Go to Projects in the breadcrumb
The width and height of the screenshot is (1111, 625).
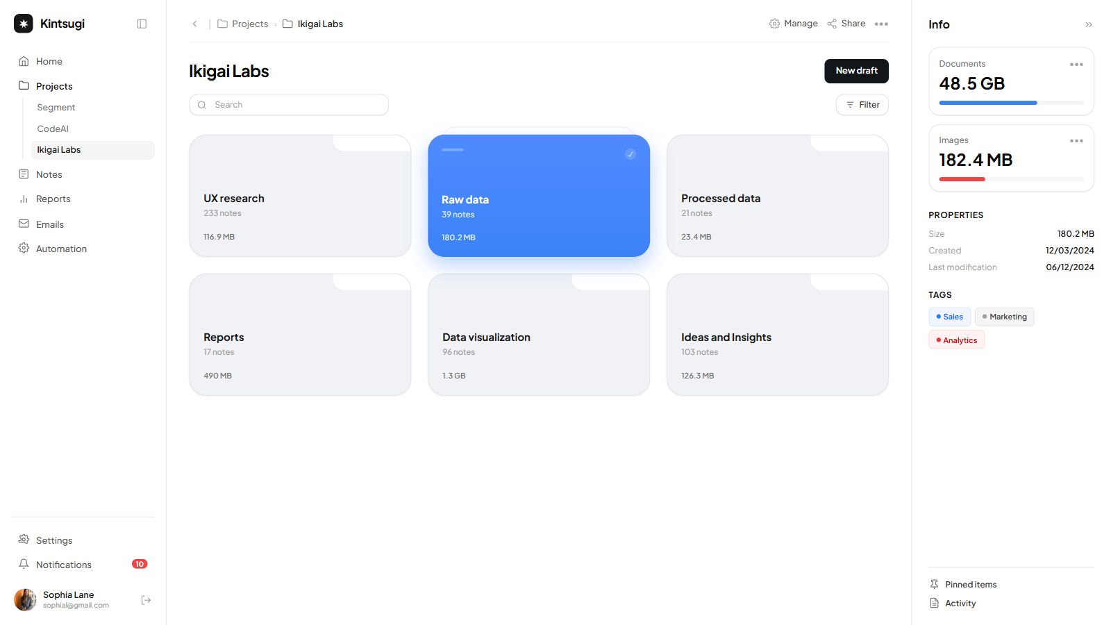[x=242, y=24]
